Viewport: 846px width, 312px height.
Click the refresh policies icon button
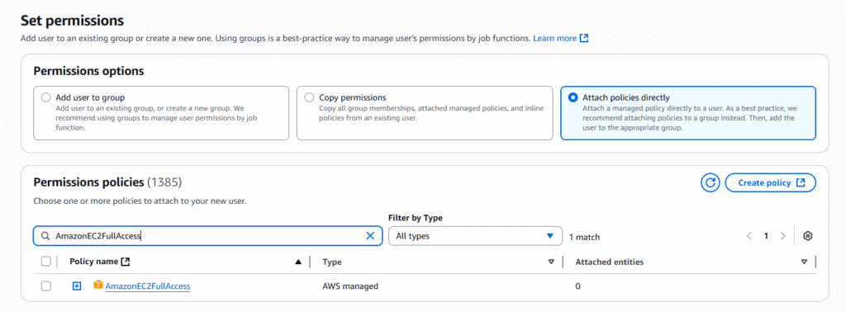(x=710, y=182)
